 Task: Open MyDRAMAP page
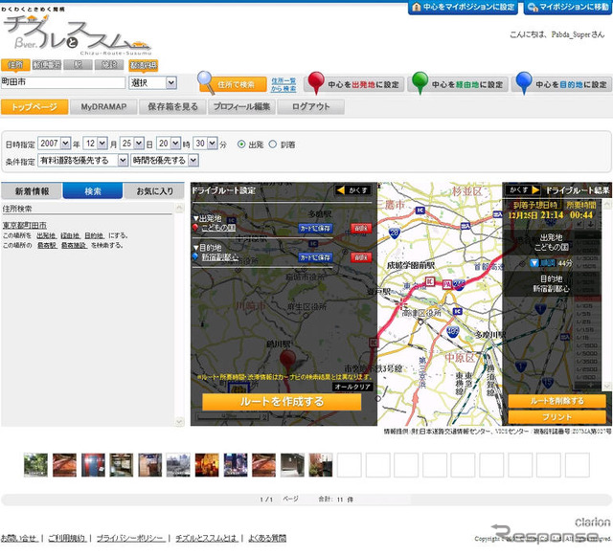pos(103,106)
